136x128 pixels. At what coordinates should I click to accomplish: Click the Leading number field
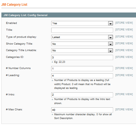[x=82, y=76]
